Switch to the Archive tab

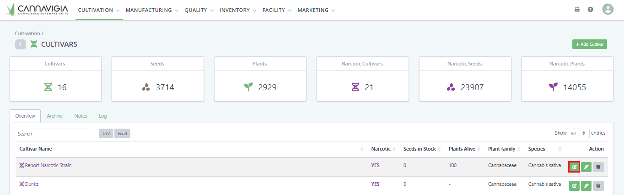coord(54,116)
